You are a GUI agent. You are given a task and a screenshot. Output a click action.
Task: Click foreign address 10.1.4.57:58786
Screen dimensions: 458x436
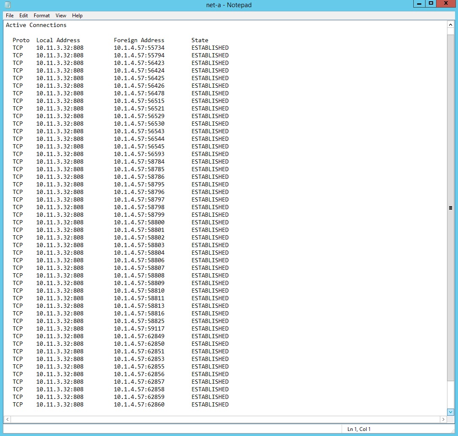(x=139, y=177)
